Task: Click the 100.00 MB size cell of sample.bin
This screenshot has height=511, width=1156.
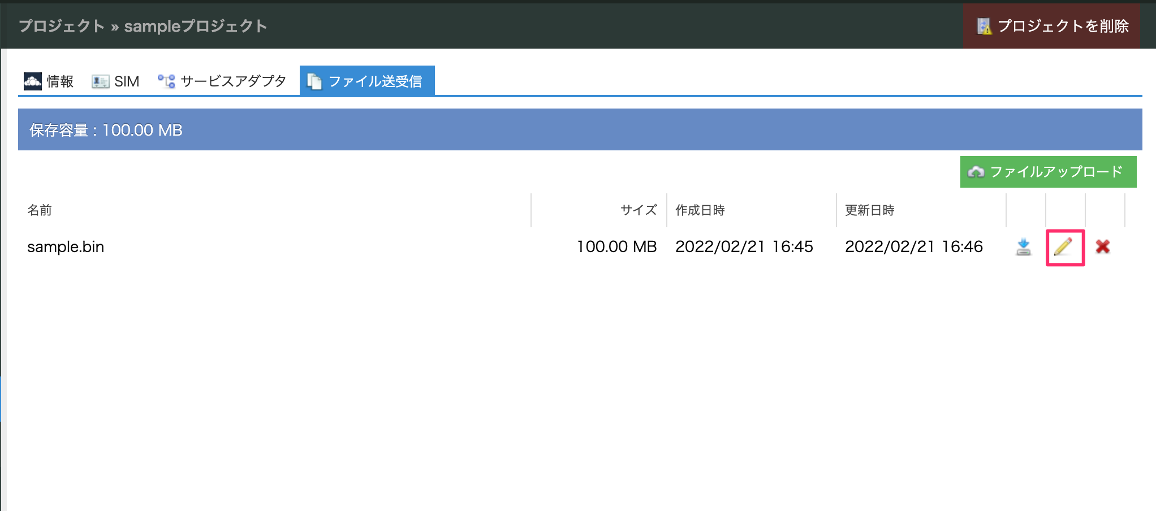Action: (x=616, y=247)
